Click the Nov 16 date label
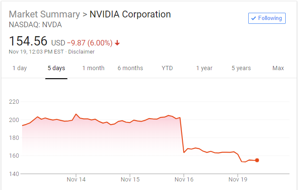298x190 pixels. tap(184, 179)
